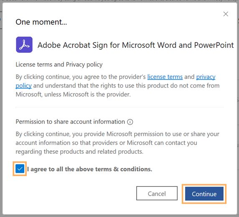Uncheck the agree to terms checkbox
Viewport: 239px width, 217px height.
tap(20, 169)
